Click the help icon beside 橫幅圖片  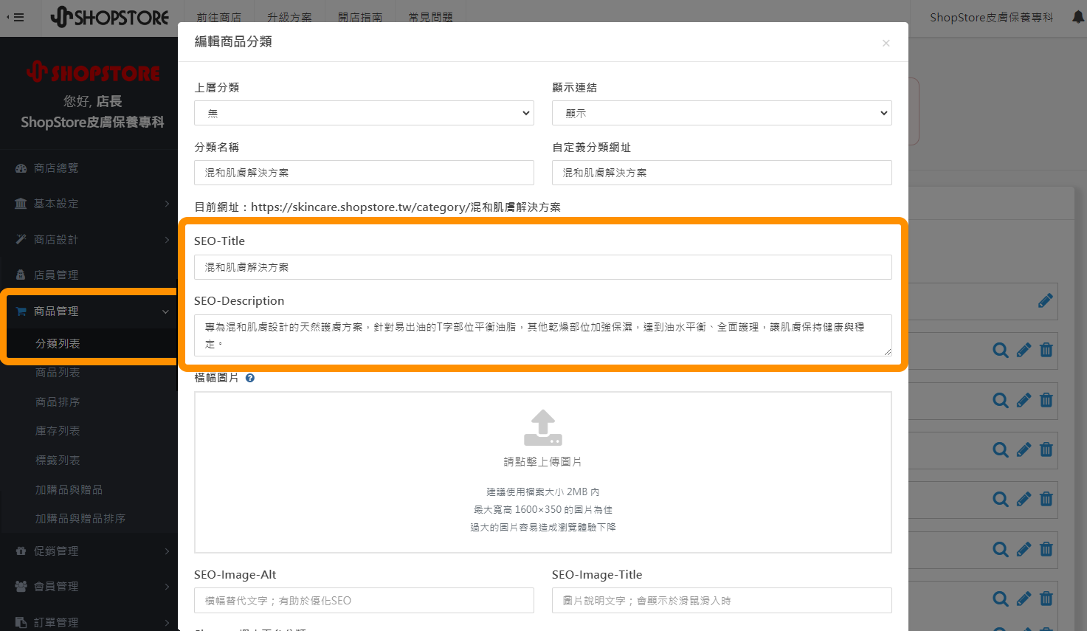(250, 378)
